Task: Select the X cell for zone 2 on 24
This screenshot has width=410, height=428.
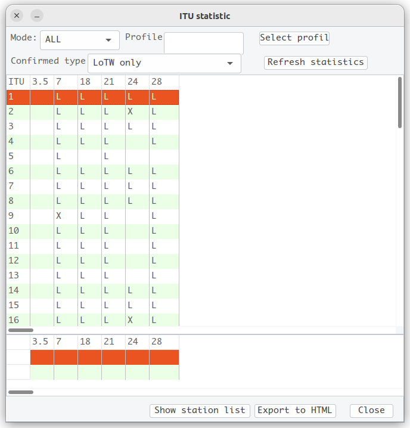Action: click(x=137, y=112)
